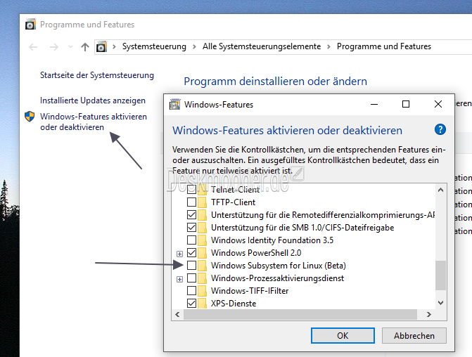Click the Alle Systemsteuerungselemente breadcrumb
This screenshot has height=357, width=472.
(x=262, y=46)
